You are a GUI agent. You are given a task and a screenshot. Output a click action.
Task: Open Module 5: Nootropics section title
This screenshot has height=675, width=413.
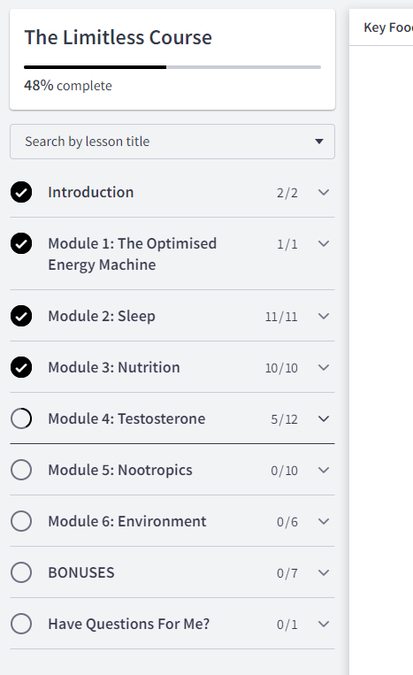120,470
